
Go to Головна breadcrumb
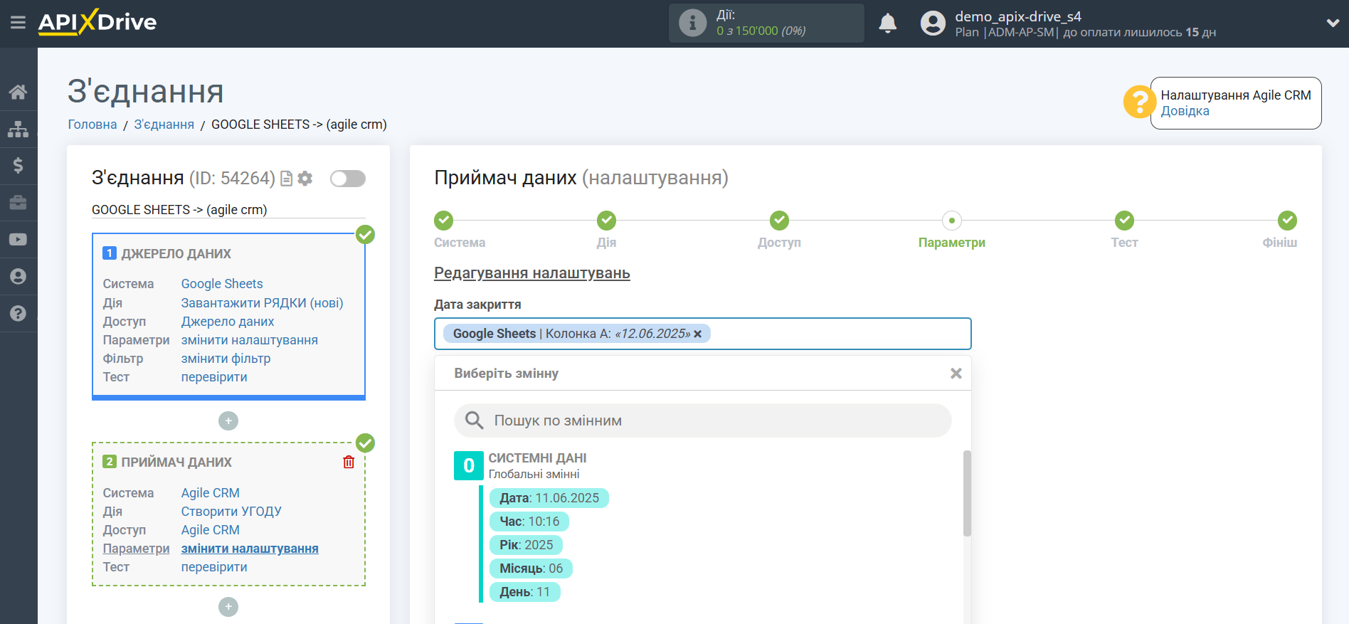tap(92, 125)
